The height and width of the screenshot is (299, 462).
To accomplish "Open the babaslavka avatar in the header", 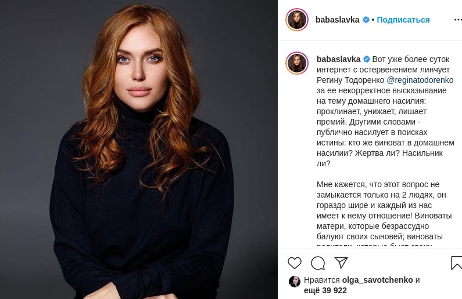I will [297, 20].
